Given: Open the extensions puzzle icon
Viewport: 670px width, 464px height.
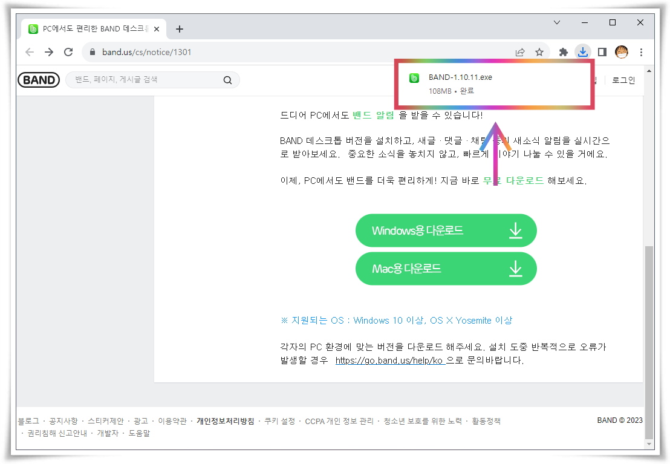Looking at the screenshot, I should pos(564,52).
